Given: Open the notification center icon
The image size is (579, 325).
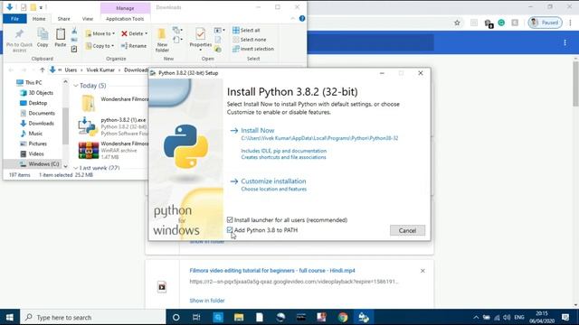Looking at the screenshot, I should (x=565, y=317).
